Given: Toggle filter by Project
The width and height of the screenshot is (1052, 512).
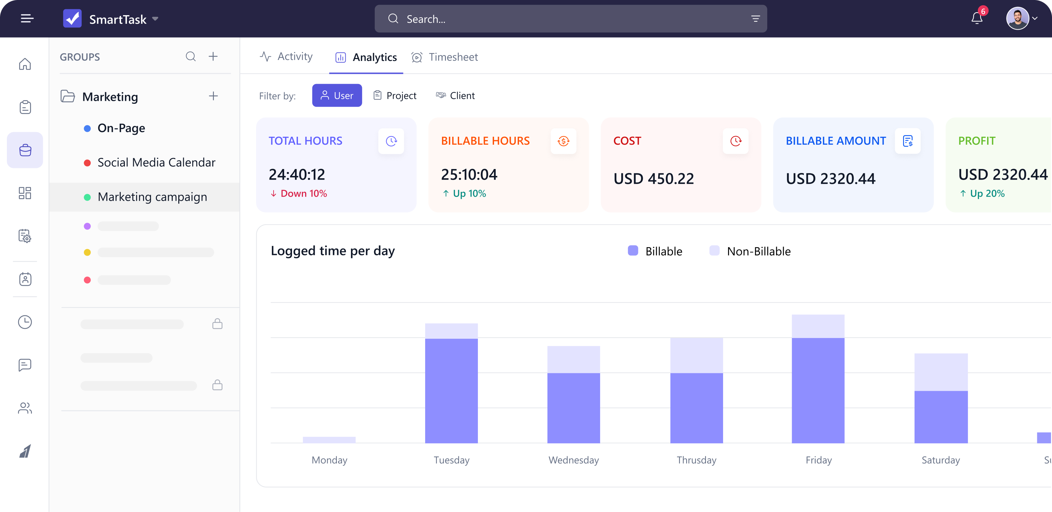Looking at the screenshot, I should click(394, 95).
